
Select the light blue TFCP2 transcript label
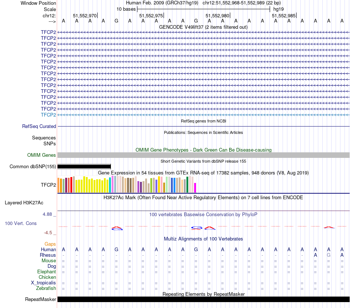[48, 115]
